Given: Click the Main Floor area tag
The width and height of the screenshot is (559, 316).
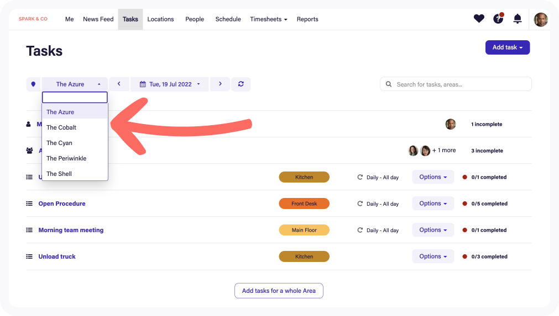Looking at the screenshot, I should pyautogui.click(x=304, y=230).
